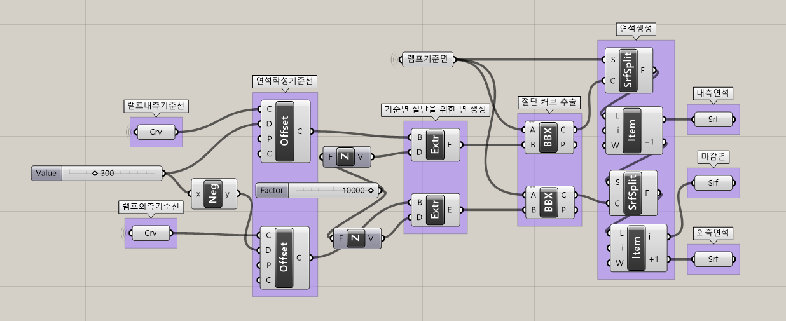Click the upper Extr extrude component
Screen dimensions: 786x321
(435, 145)
